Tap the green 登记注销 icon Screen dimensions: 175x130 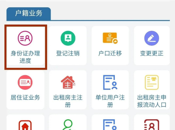[x=68, y=38]
